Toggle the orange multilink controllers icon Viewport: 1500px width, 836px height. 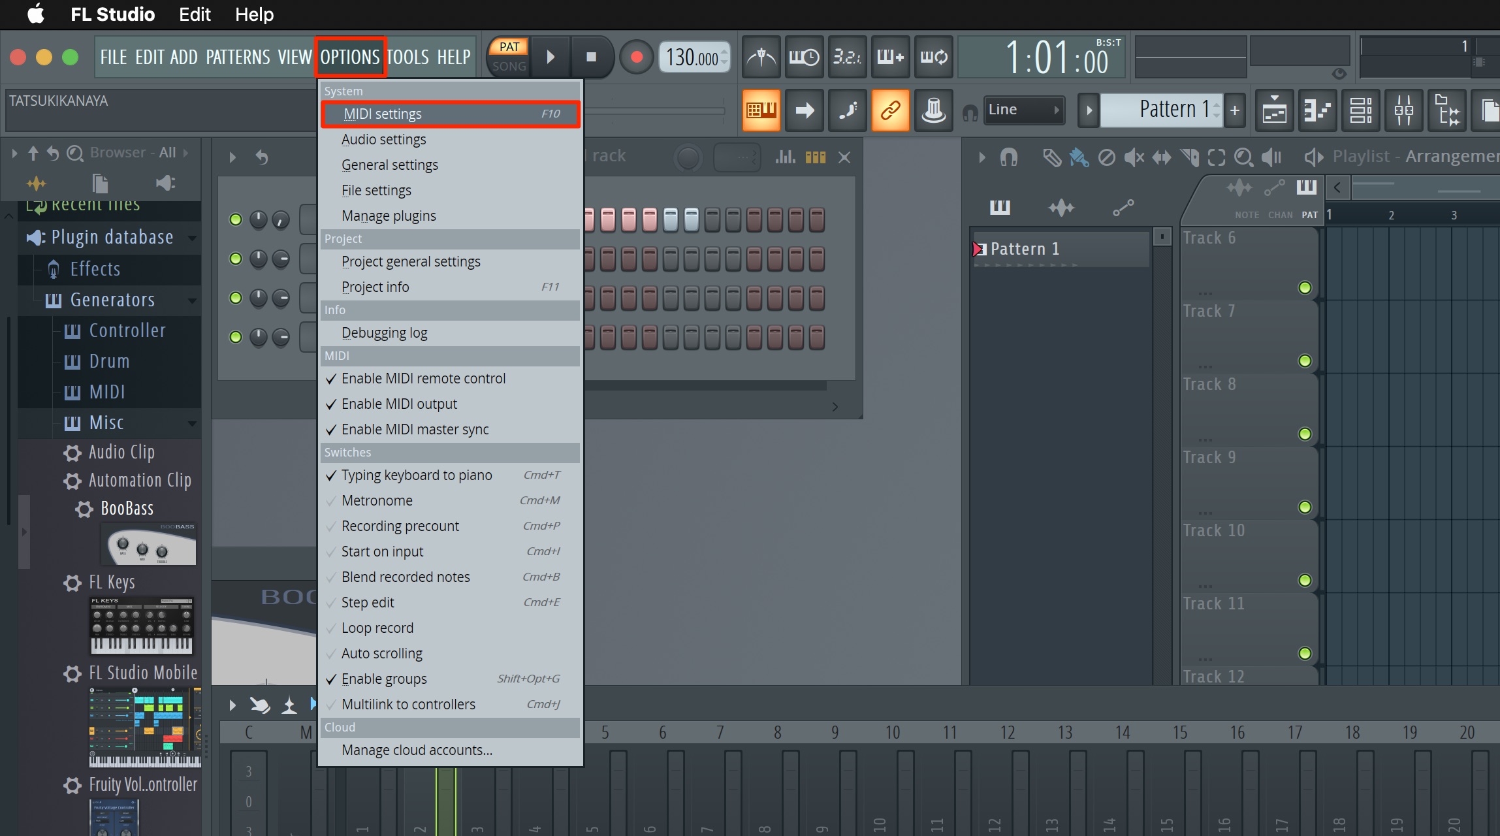click(x=890, y=110)
